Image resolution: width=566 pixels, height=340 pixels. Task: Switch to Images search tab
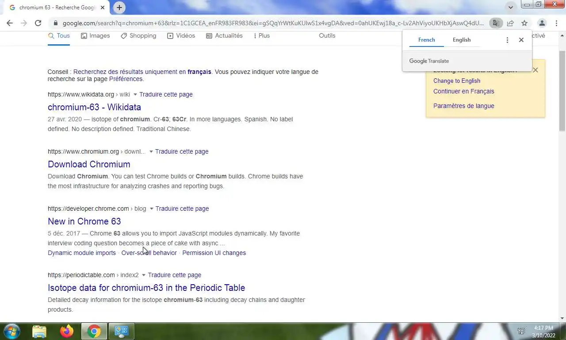(95, 35)
